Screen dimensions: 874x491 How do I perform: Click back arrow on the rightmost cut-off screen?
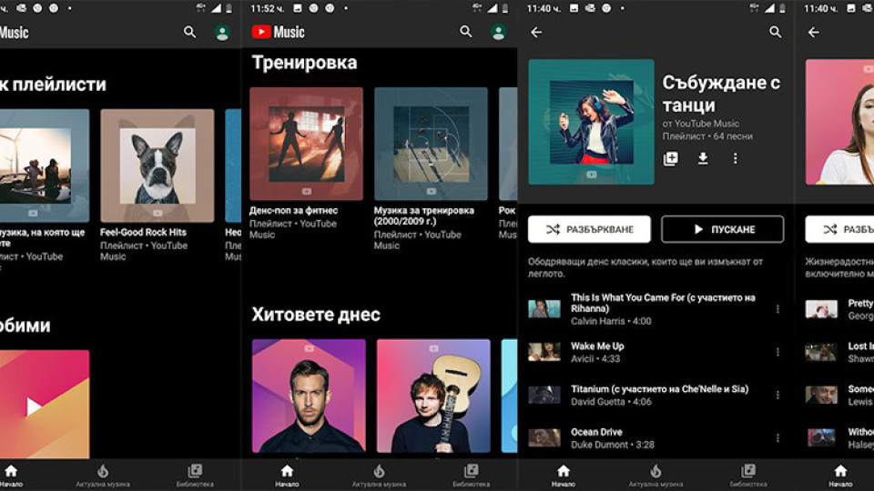[814, 33]
